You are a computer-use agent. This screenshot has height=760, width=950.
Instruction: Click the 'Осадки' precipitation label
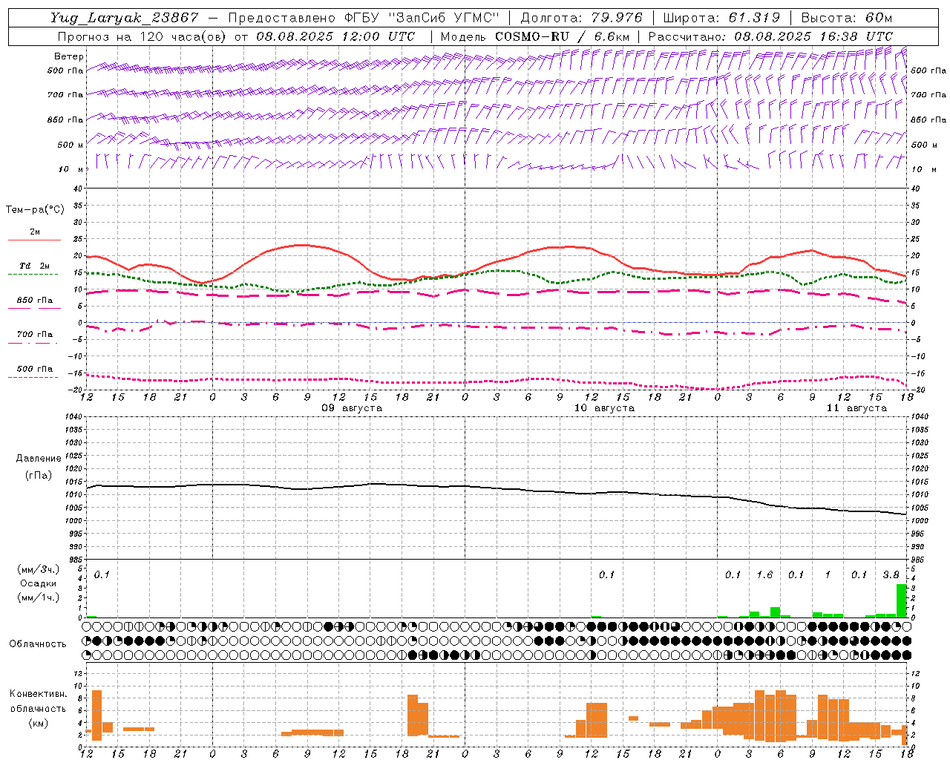(38, 583)
